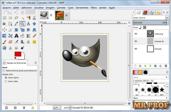Select the Ellipse Select tool
Image resolution: width=171 pixels, height=112 pixels.
tap(10, 18)
